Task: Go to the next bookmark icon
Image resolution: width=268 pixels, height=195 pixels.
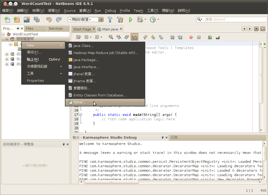Action: coord(153,37)
